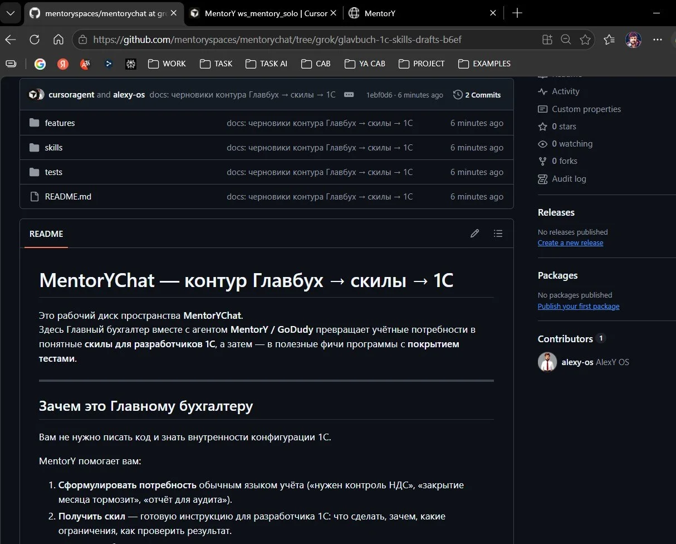The width and height of the screenshot is (676, 544).
Task: Expand the TASK AI bookmarks folder
Action: pyautogui.click(x=266, y=64)
